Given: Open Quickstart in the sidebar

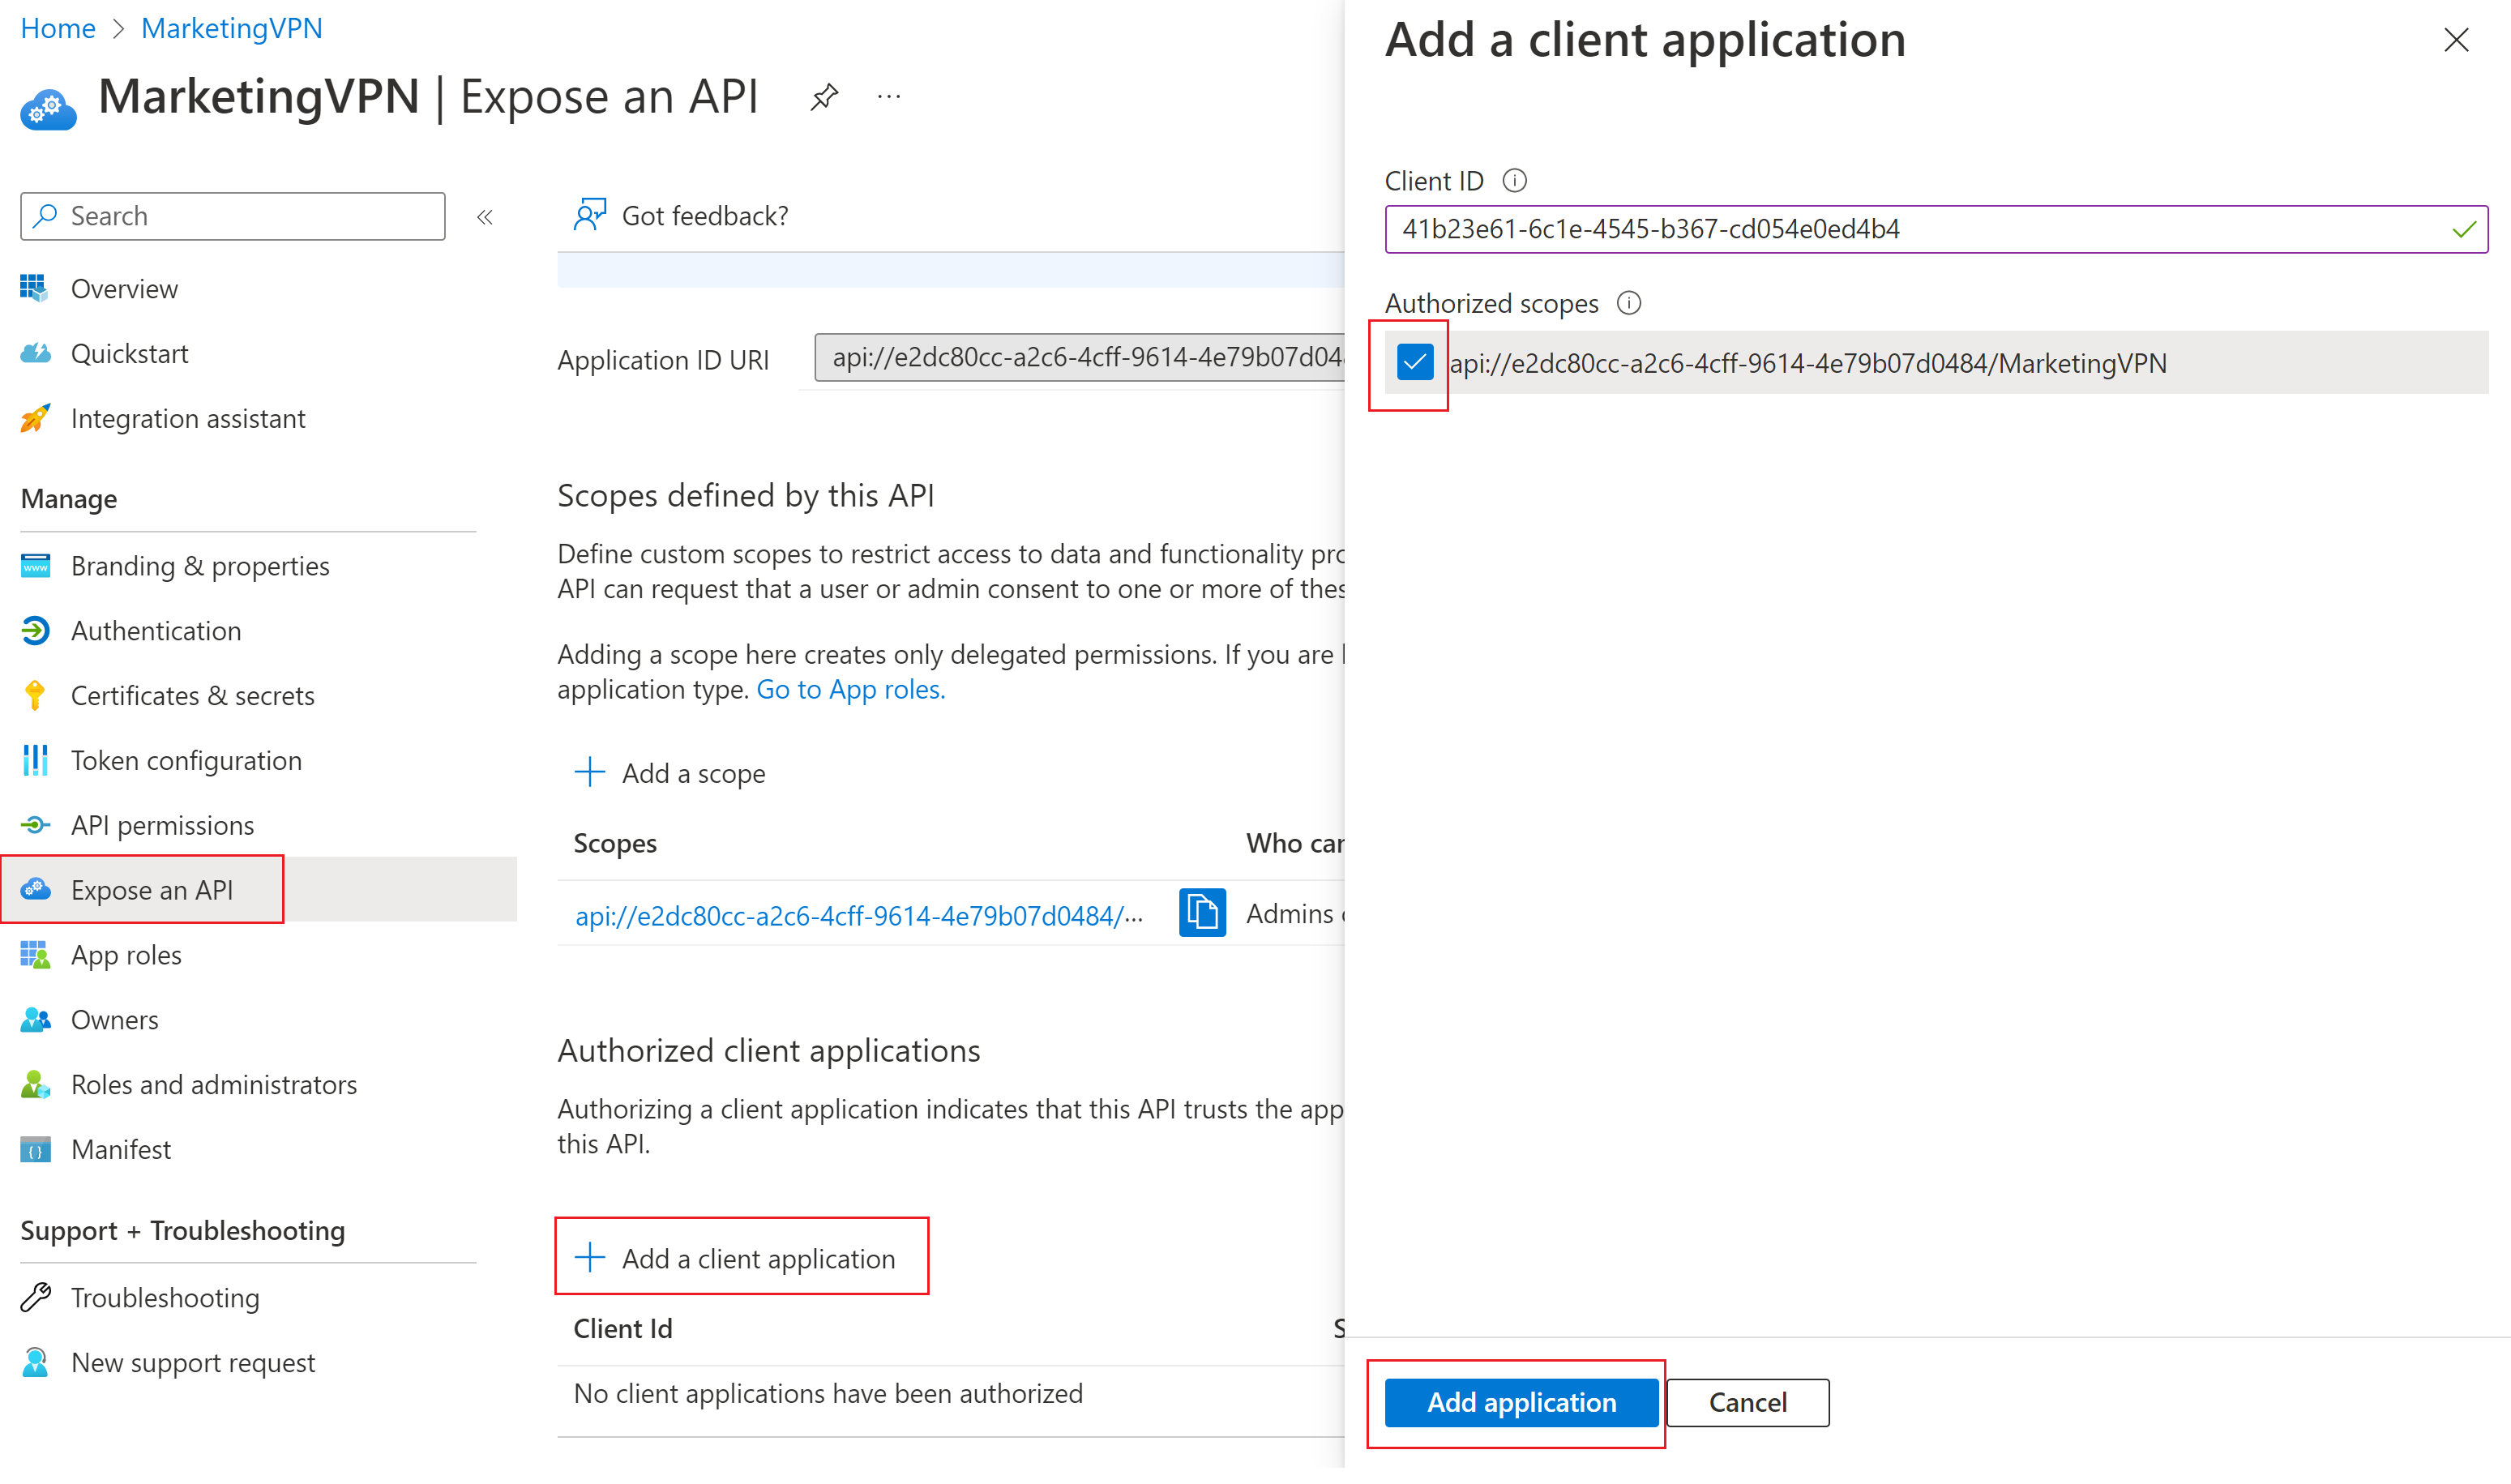Looking at the screenshot, I should [130, 354].
